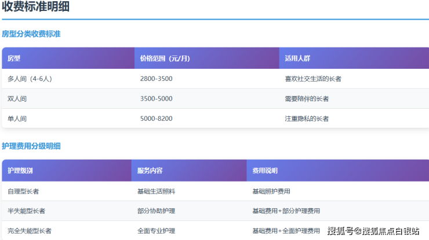The image size is (429, 240).
Task: Click the 房型 column header
Action: tap(14, 58)
